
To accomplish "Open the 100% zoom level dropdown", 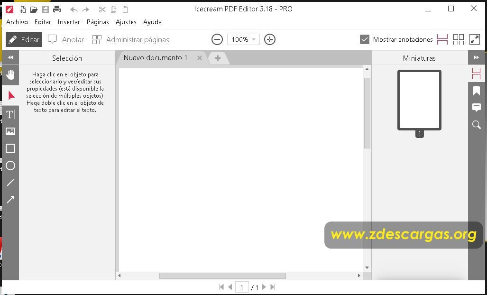I will click(244, 39).
